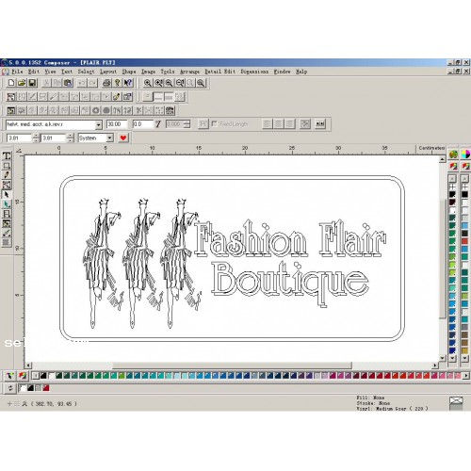Click the font size field showing 30.00
Screen dimensions: 471x471
117,124
